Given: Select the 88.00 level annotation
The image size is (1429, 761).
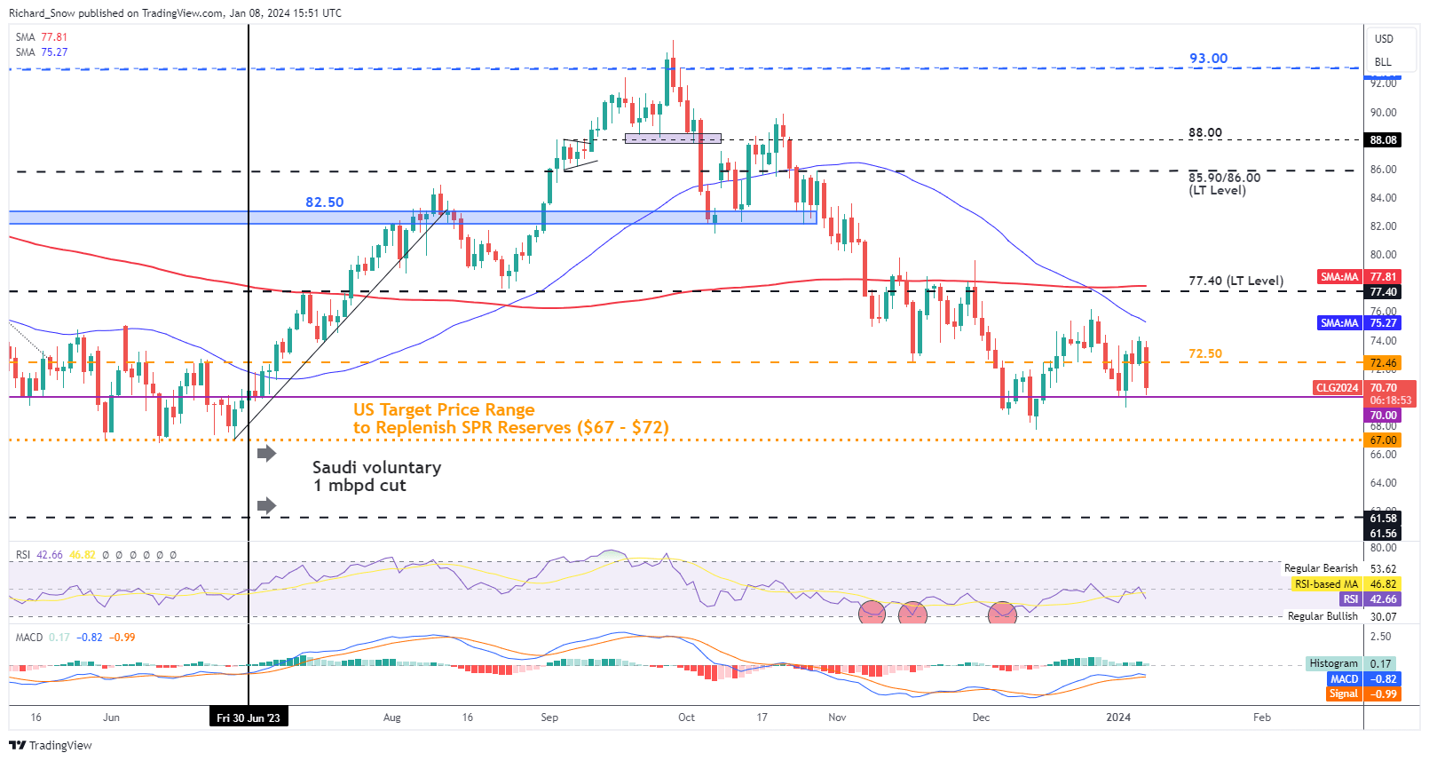Looking at the screenshot, I should [1205, 132].
